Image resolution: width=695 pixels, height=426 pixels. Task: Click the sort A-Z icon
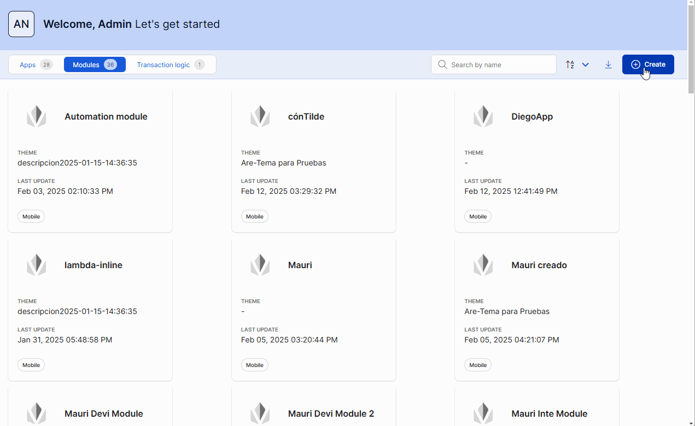click(570, 64)
